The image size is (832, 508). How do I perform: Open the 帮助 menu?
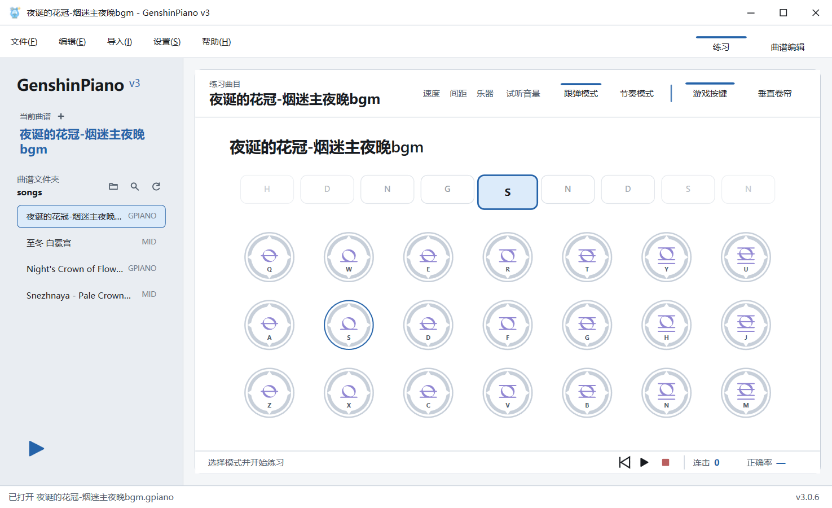click(217, 42)
